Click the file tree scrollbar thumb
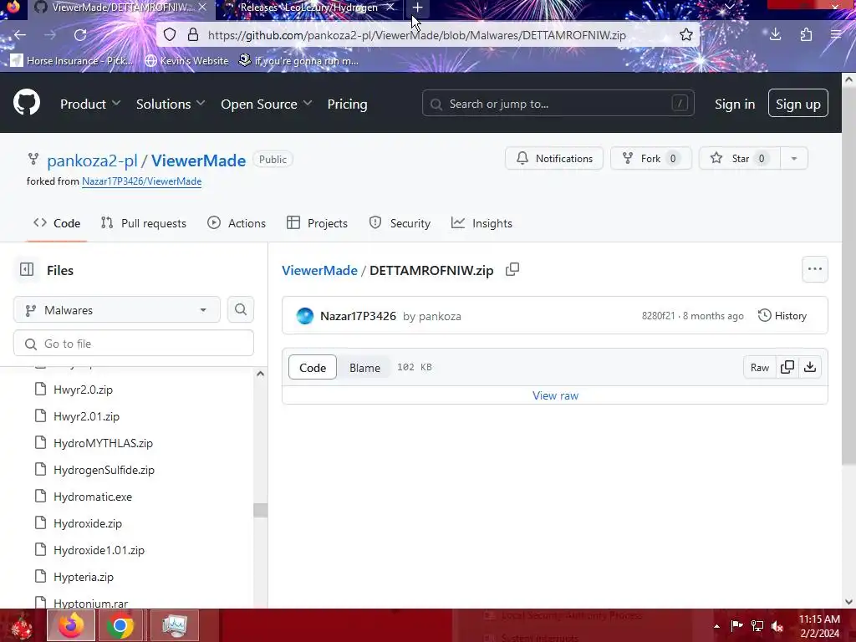856x642 pixels. point(261,510)
